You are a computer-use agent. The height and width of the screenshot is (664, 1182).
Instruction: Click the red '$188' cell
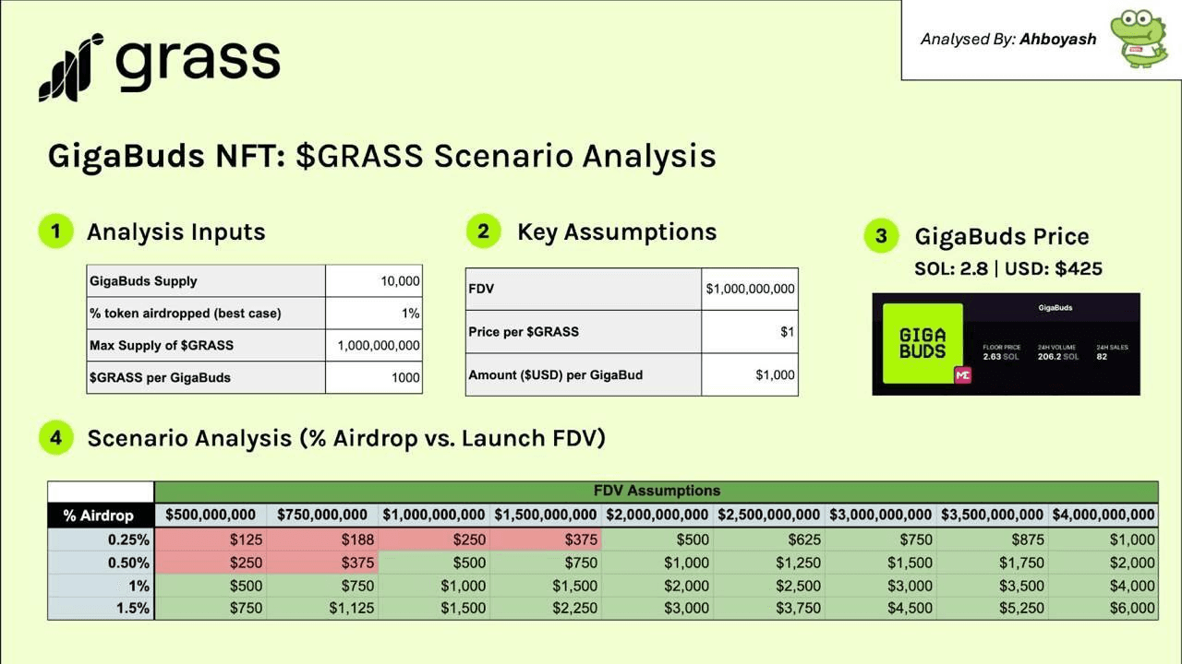coord(322,539)
